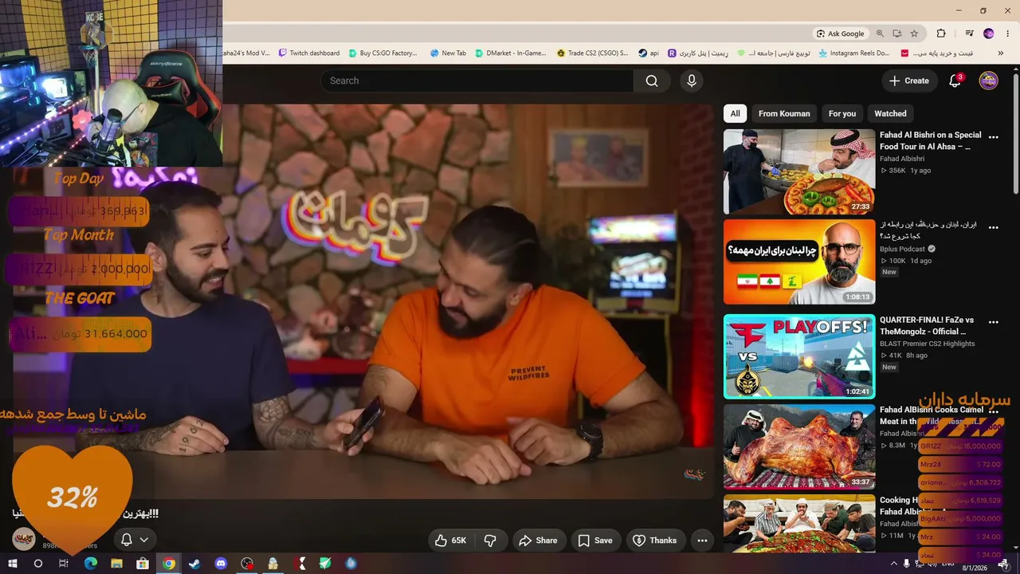The height and width of the screenshot is (574, 1020).
Task: Open Windows Start menu
Action: (13, 564)
